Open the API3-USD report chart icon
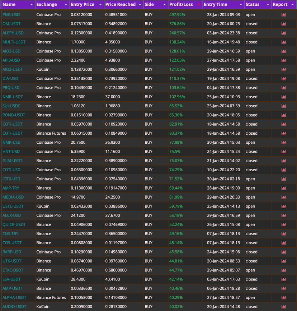 [x=283, y=60]
